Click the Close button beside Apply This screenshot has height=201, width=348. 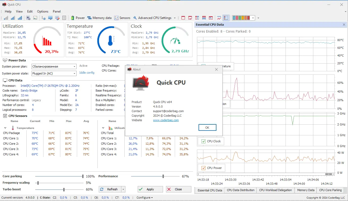pyautogui.click(x=179, y=189)
